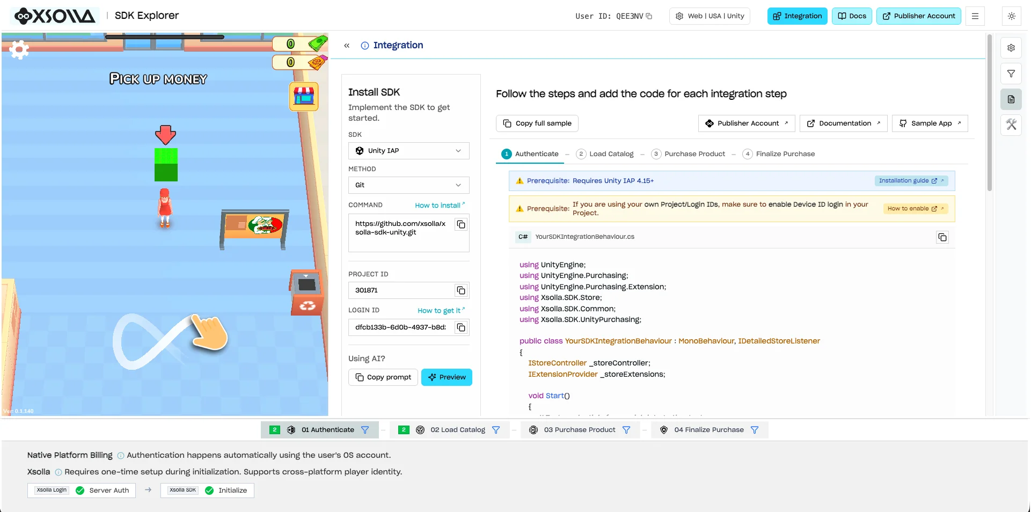Toggle filter for 02 Load Catalog step

(x=496, y=430)
